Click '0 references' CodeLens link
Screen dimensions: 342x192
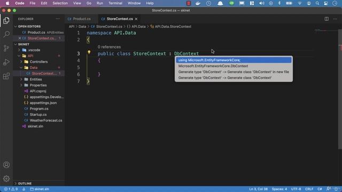point(109,47)
